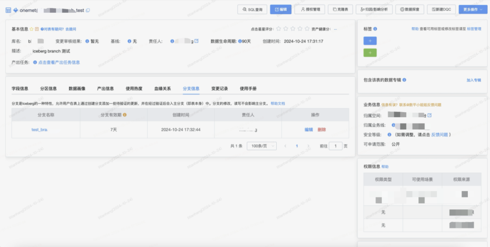Open SQL查询
The width and height of the screenshot is (490, 247).
(x=252, y=10)
